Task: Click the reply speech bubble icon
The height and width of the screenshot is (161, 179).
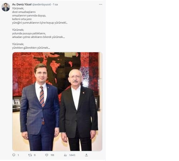Action: 14,155
